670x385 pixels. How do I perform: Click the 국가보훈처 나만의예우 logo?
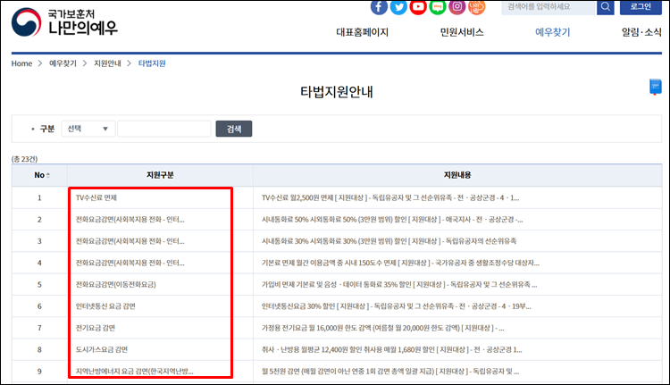coord(64,22)
